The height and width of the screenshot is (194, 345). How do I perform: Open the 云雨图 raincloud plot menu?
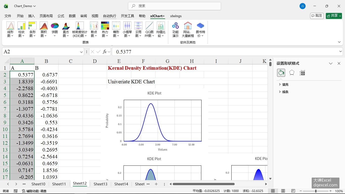pyautogui.click(x=138, y=30)
